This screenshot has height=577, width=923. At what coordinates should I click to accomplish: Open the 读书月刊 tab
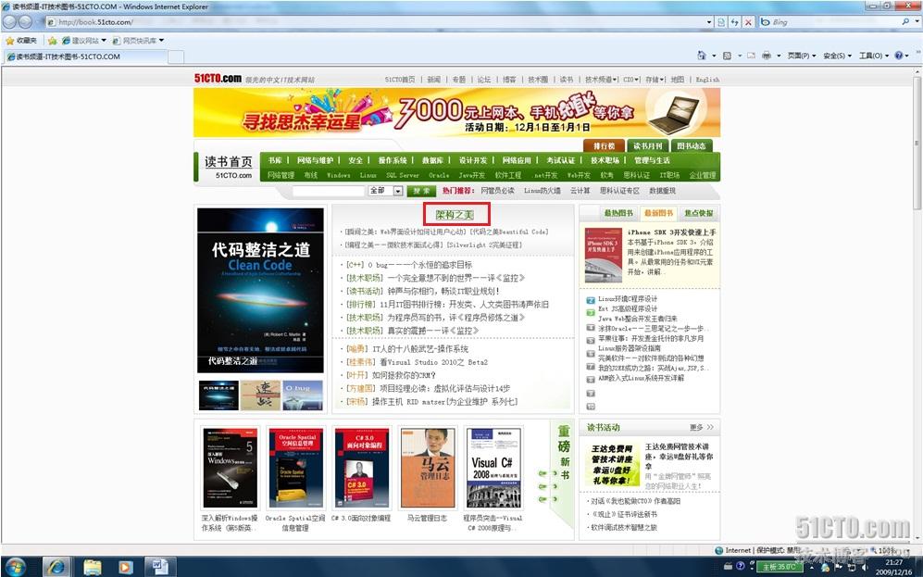647,145
